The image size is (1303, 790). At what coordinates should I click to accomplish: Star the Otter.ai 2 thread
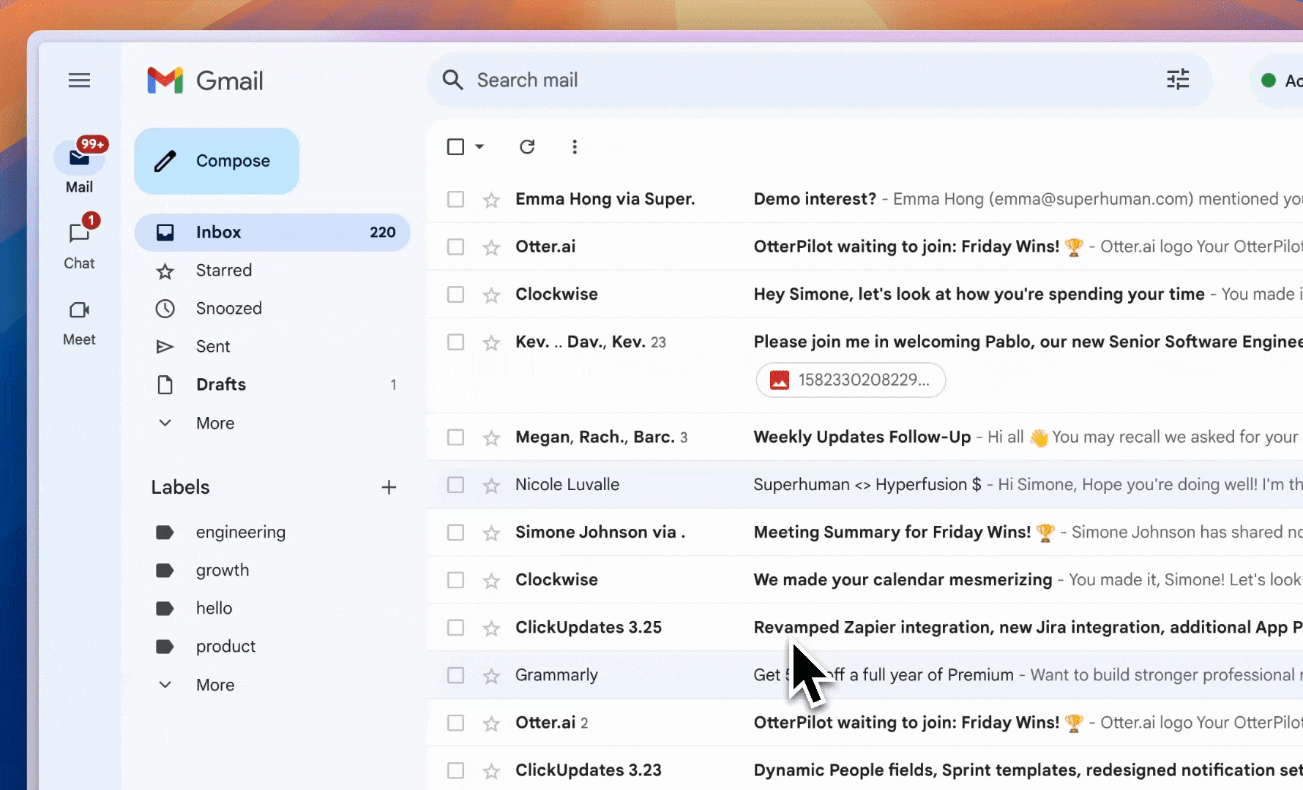click(x=491, y=723)
